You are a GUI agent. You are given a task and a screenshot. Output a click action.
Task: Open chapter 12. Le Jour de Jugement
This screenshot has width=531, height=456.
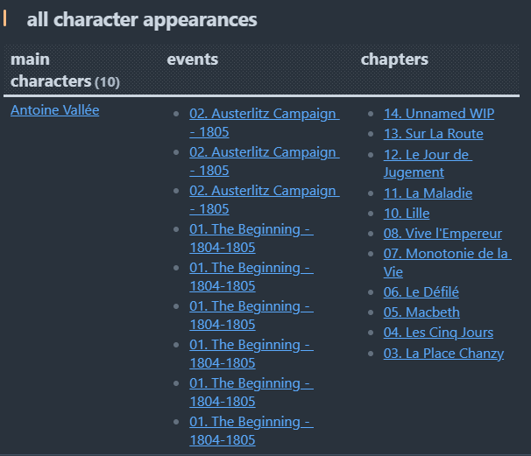[428, 164]
